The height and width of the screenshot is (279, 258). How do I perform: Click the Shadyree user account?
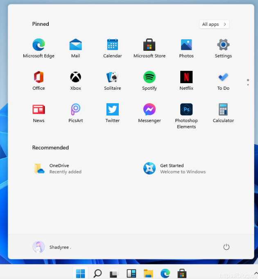[52, 247]
